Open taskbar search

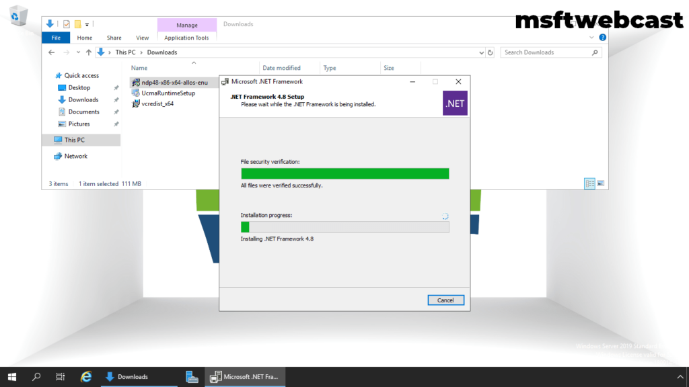pos(36,377)
